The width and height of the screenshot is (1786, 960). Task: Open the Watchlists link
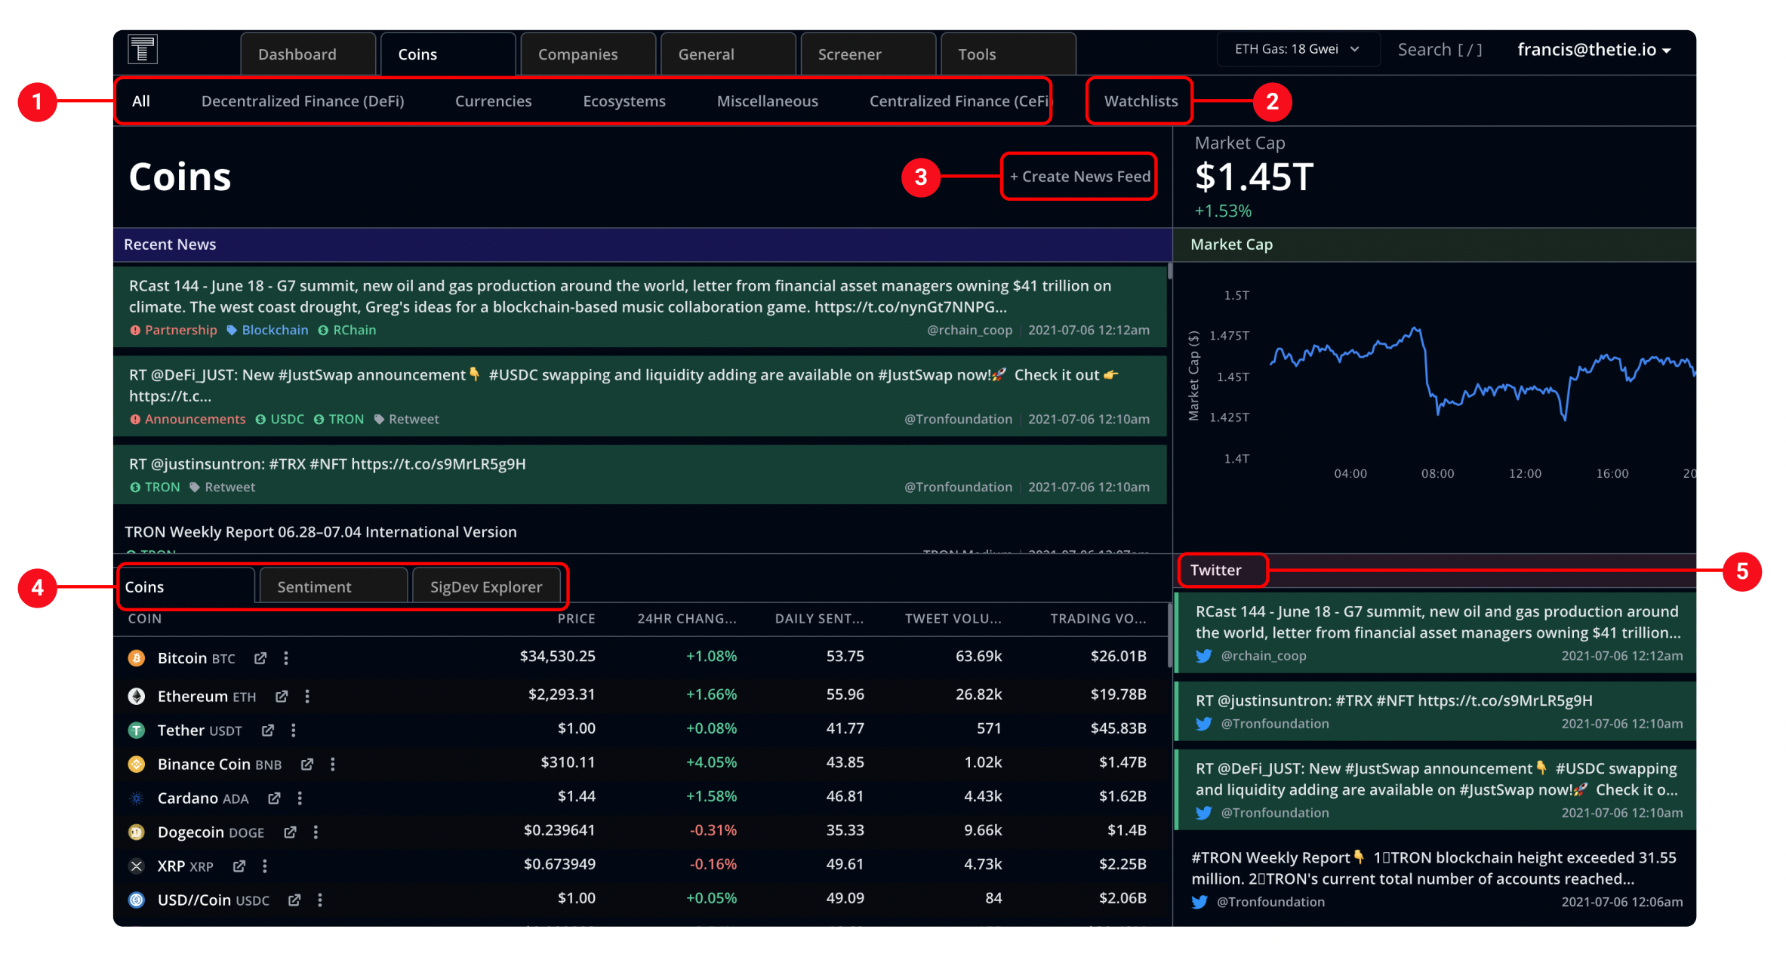tap(1140, 100)
